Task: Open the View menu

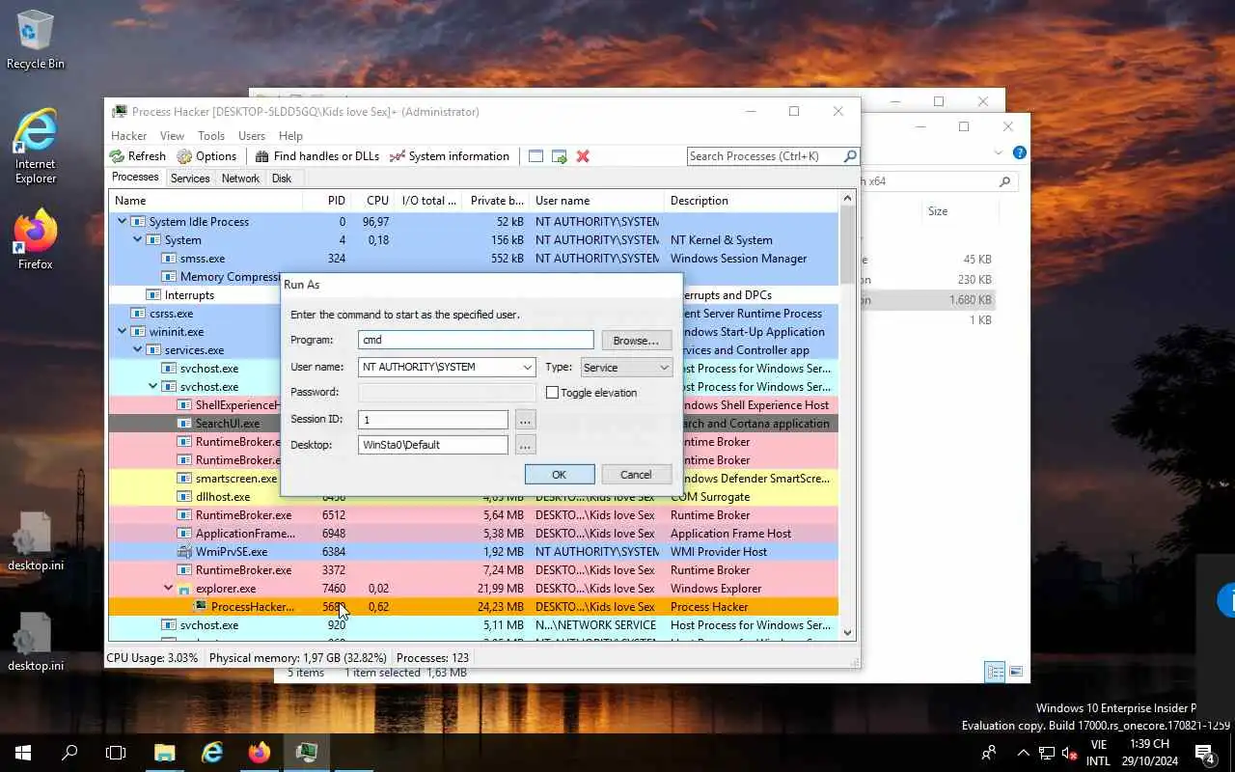Action: click(172, 136)
